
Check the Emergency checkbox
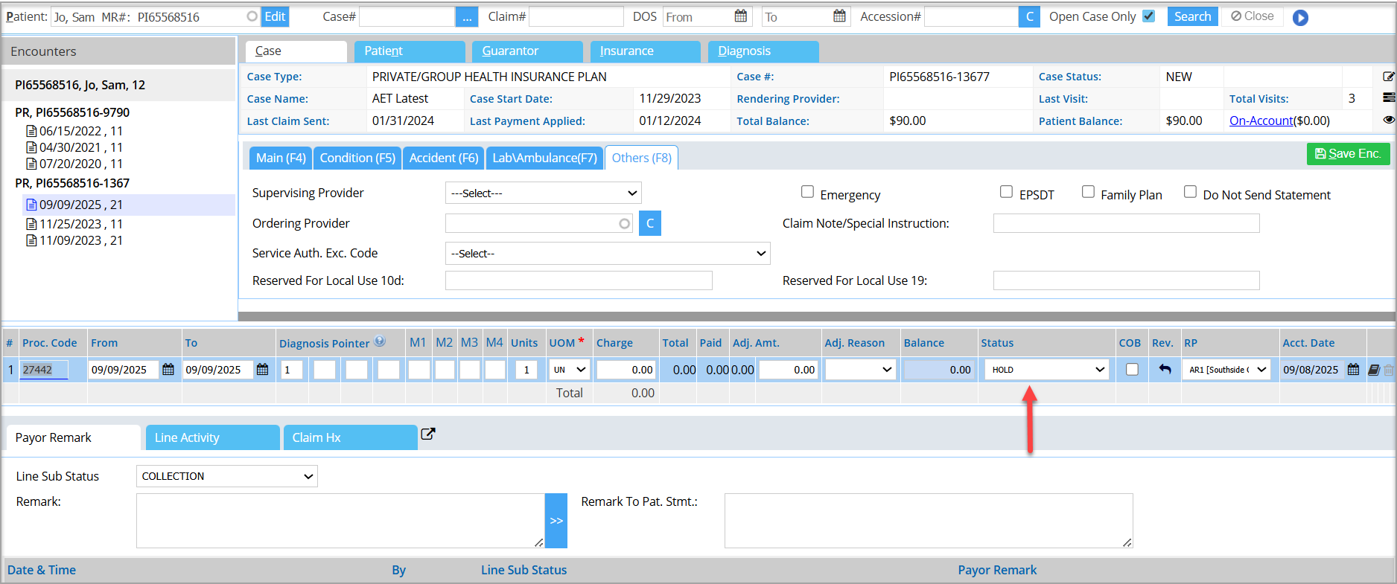pyautogui.click(x=807, y=192)
